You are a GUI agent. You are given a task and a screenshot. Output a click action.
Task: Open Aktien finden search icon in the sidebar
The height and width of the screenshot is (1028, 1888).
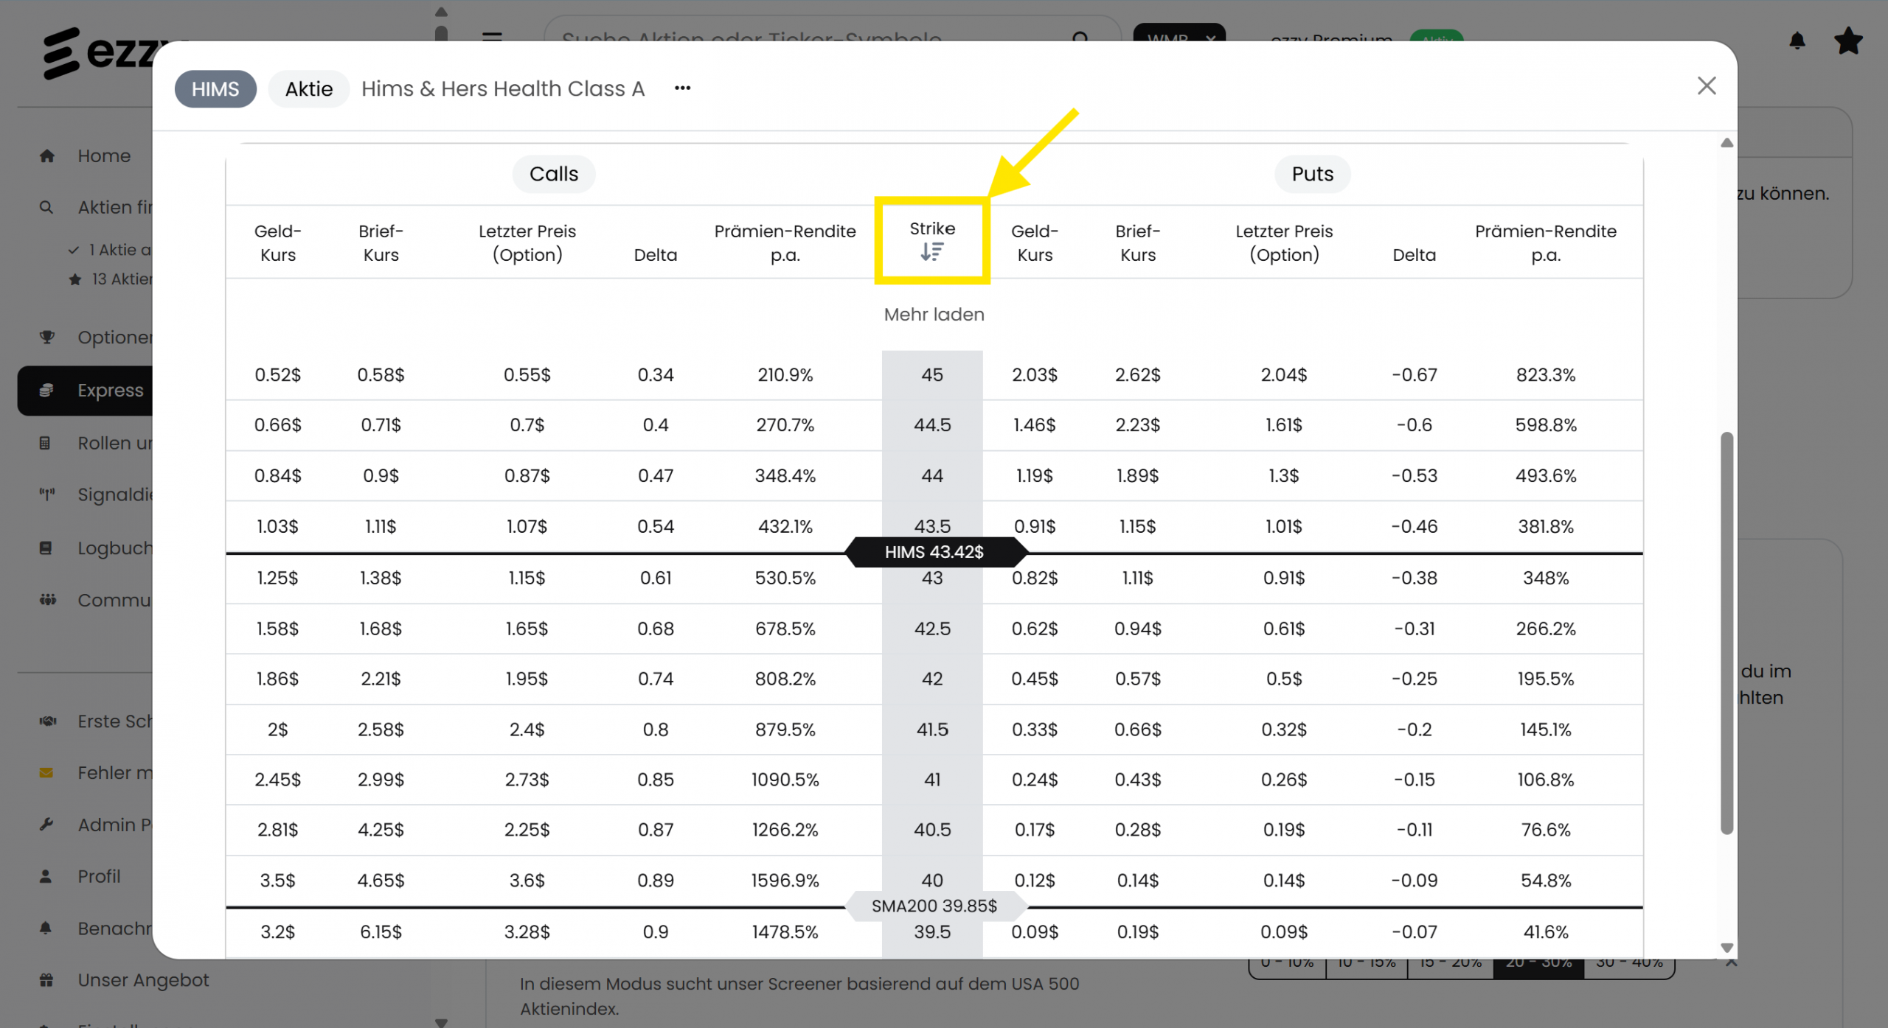(46, 207)
